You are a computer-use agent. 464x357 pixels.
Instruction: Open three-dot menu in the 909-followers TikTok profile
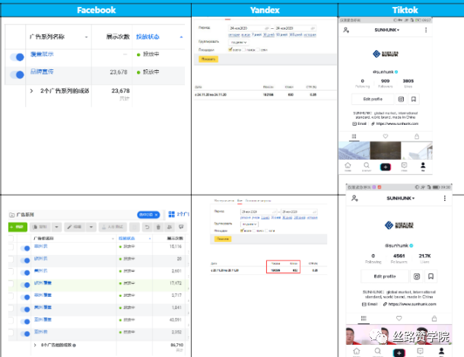424,29
